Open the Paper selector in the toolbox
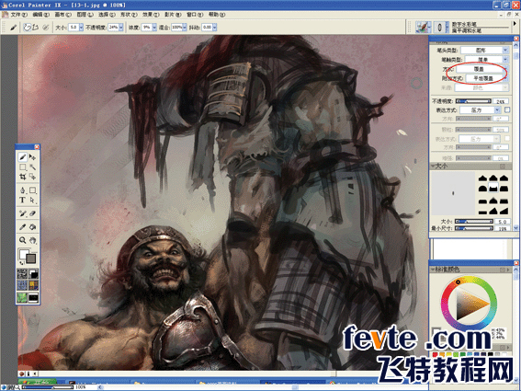This screenshot has height=391, width=521. (x=22, y=274)
